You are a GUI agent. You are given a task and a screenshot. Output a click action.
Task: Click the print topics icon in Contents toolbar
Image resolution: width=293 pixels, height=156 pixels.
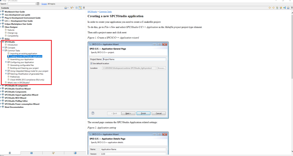(66, 8)
